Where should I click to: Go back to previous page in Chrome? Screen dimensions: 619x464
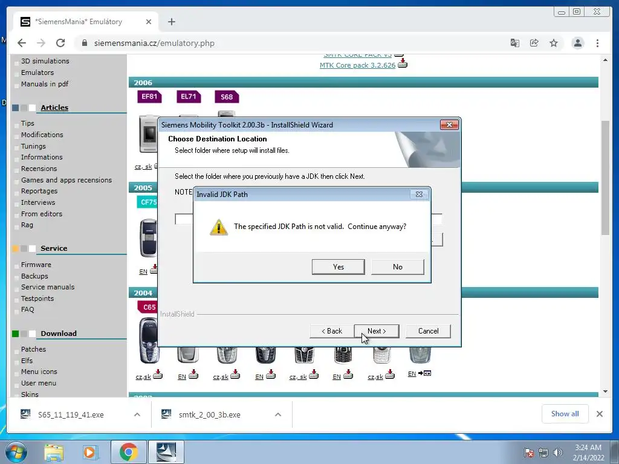coord(22,43)
